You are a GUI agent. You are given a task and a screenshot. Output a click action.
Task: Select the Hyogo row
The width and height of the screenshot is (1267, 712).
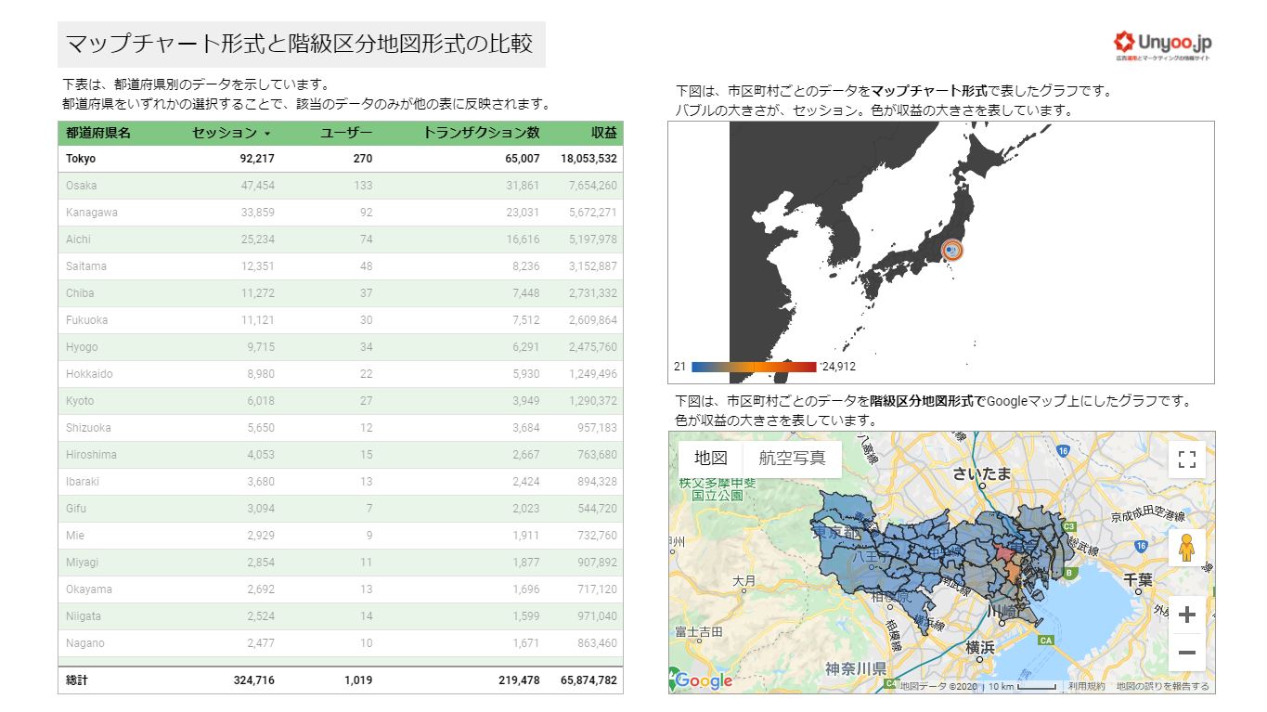click(x=341, y=347)
